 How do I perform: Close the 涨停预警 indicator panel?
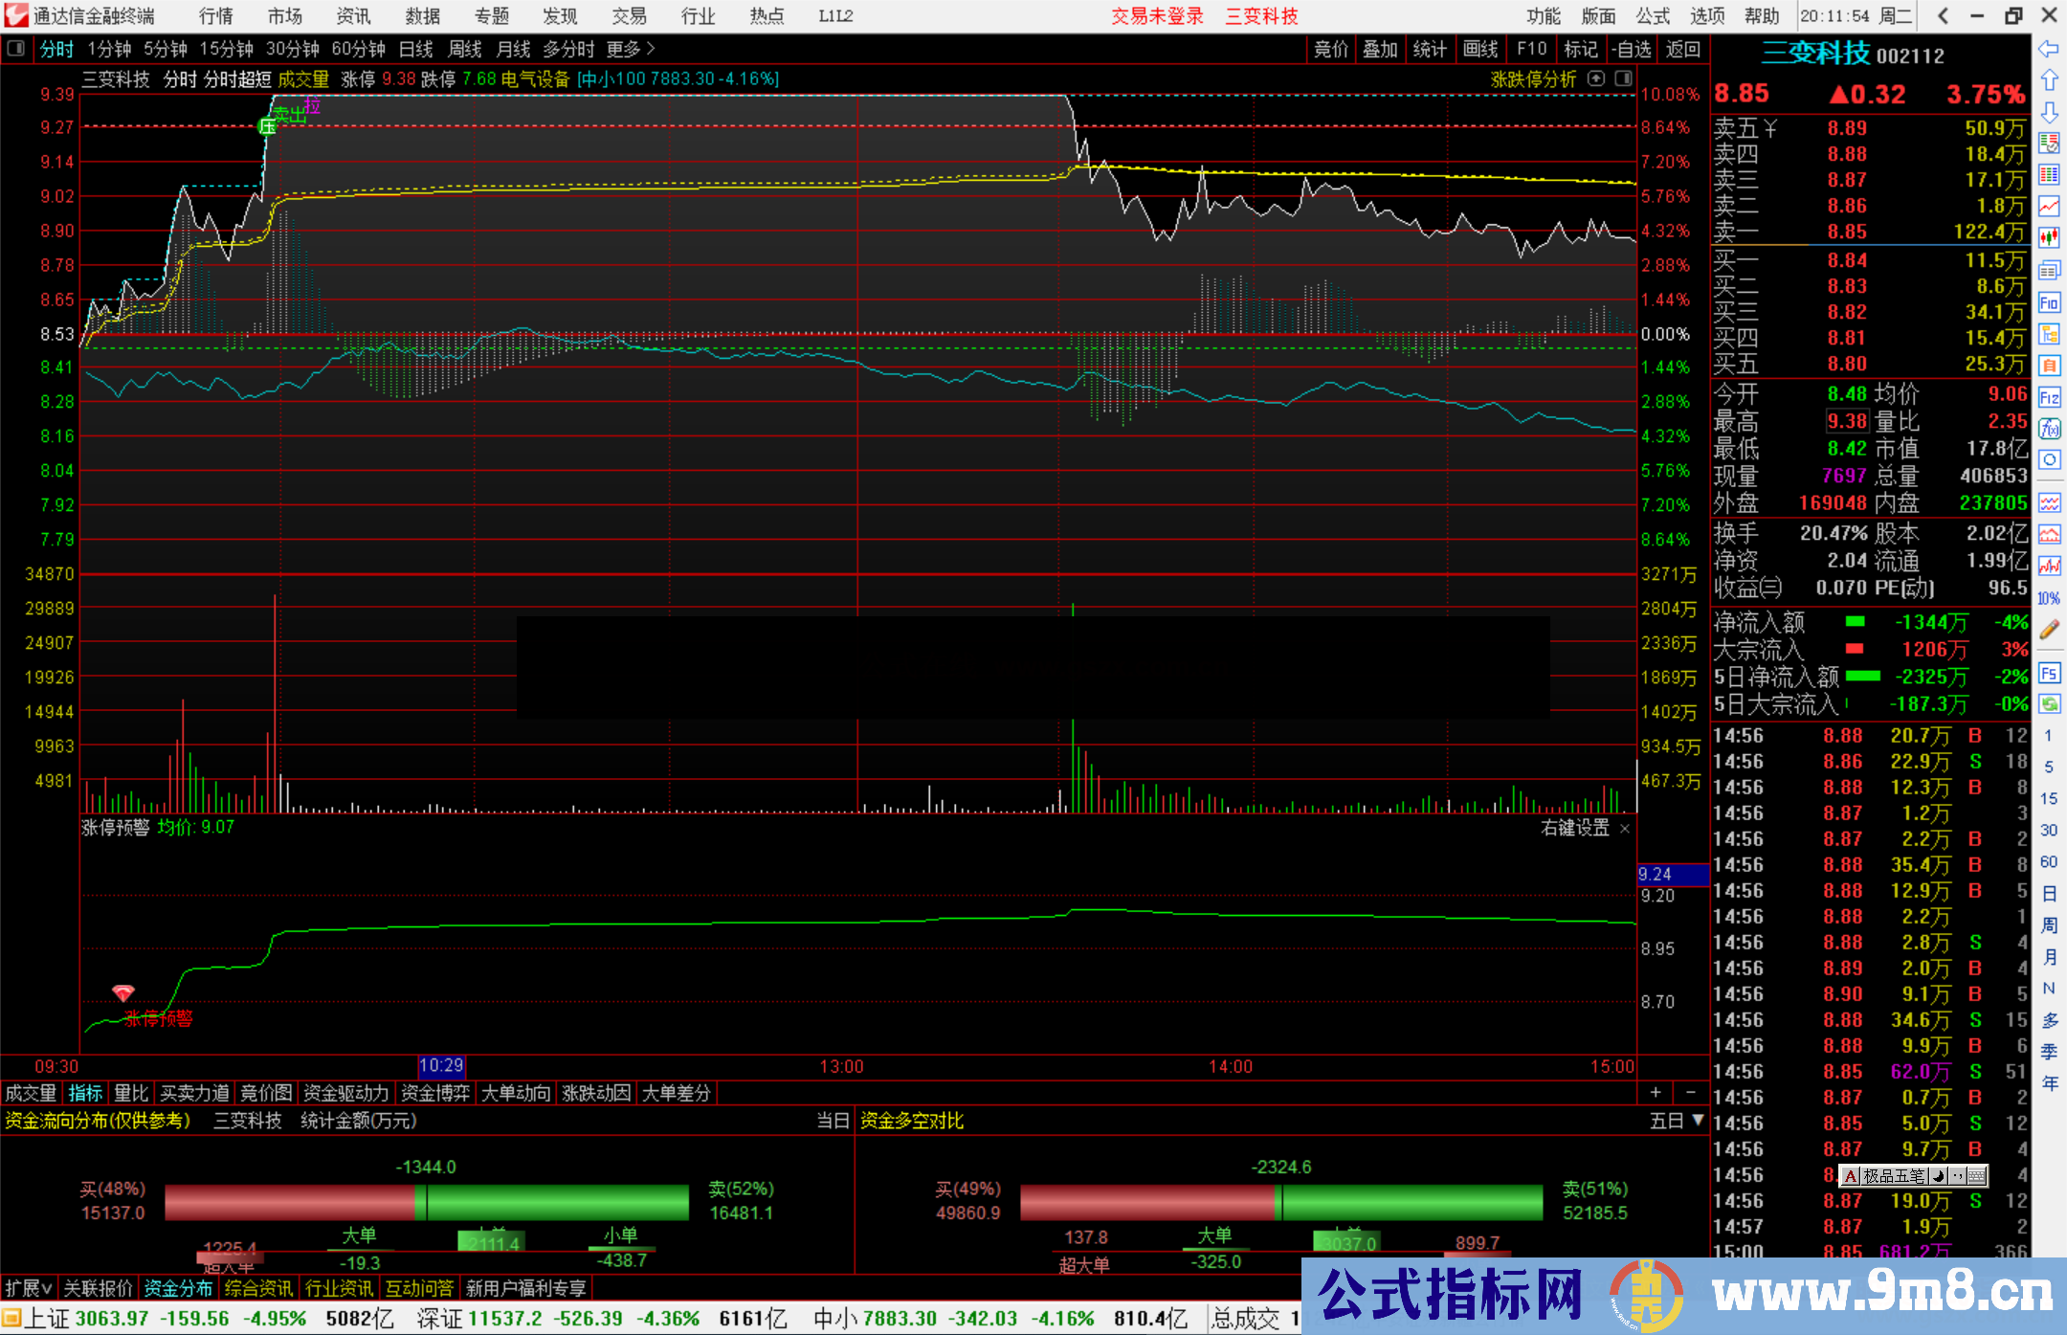(x=1625, y=829)
